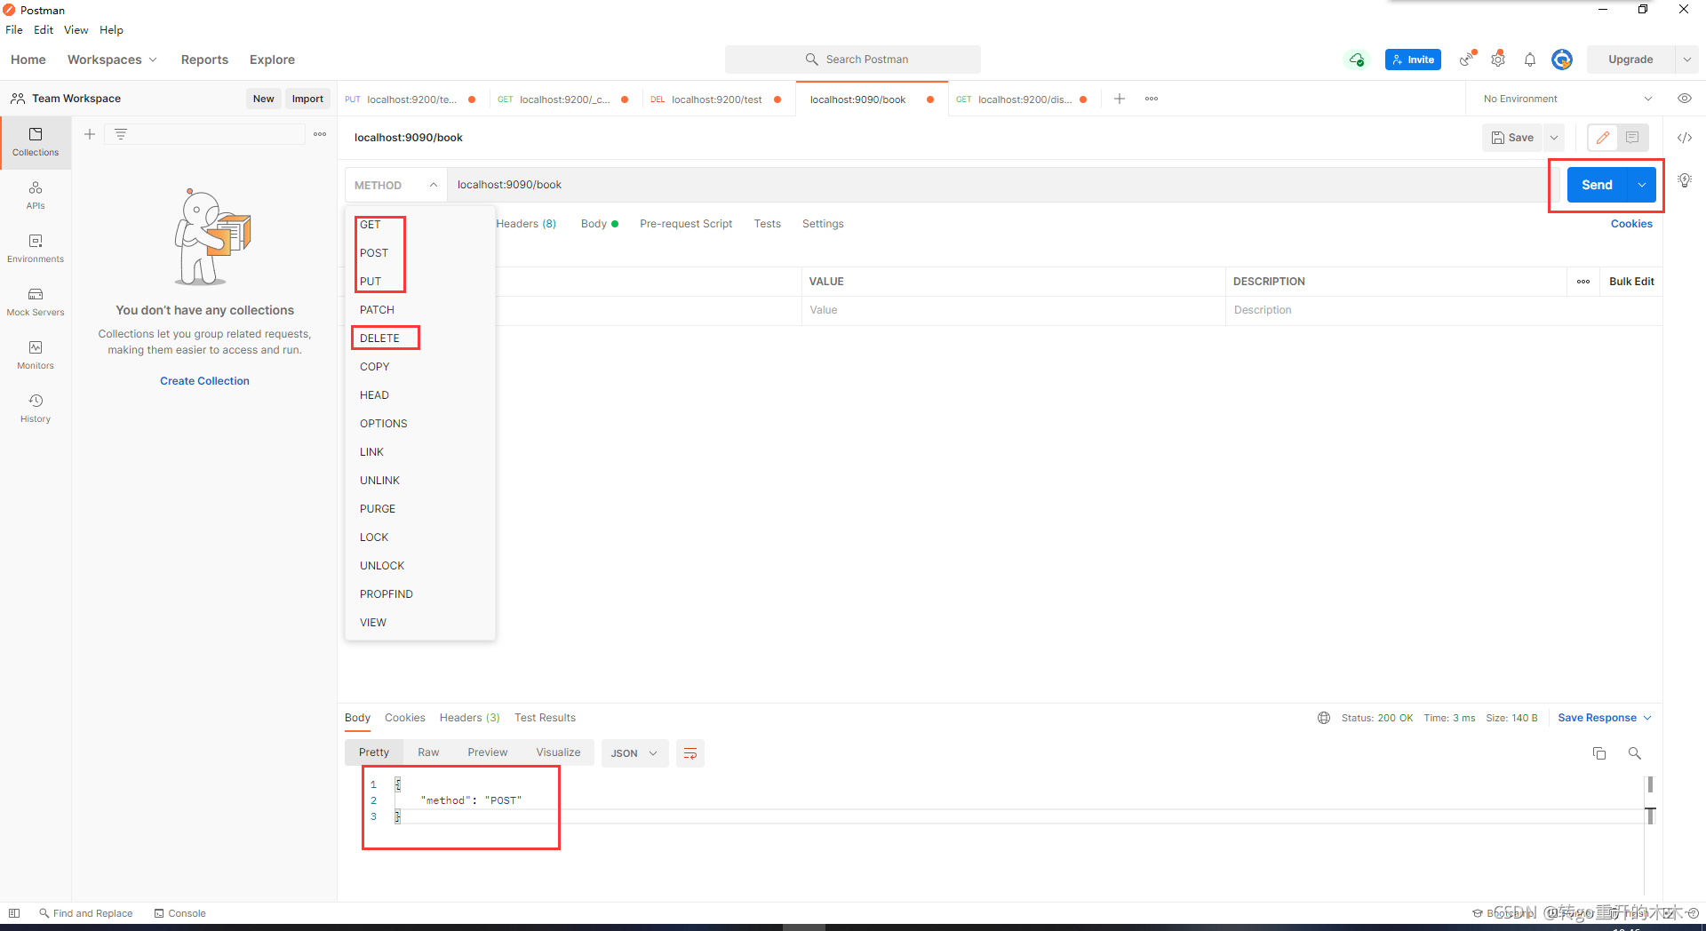Open notifications bell icon
The width and height of the screenshot is (1706, 931).
point(1530,60)
